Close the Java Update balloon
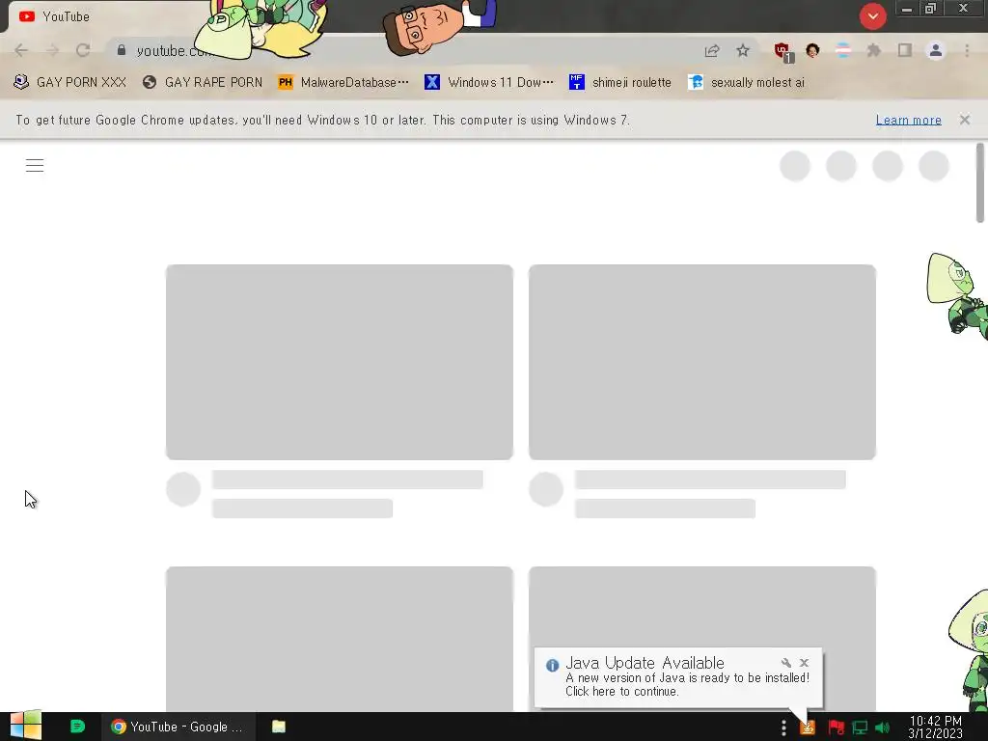The image size is (988, 741). pyautogui.click(x=804, y=663)
